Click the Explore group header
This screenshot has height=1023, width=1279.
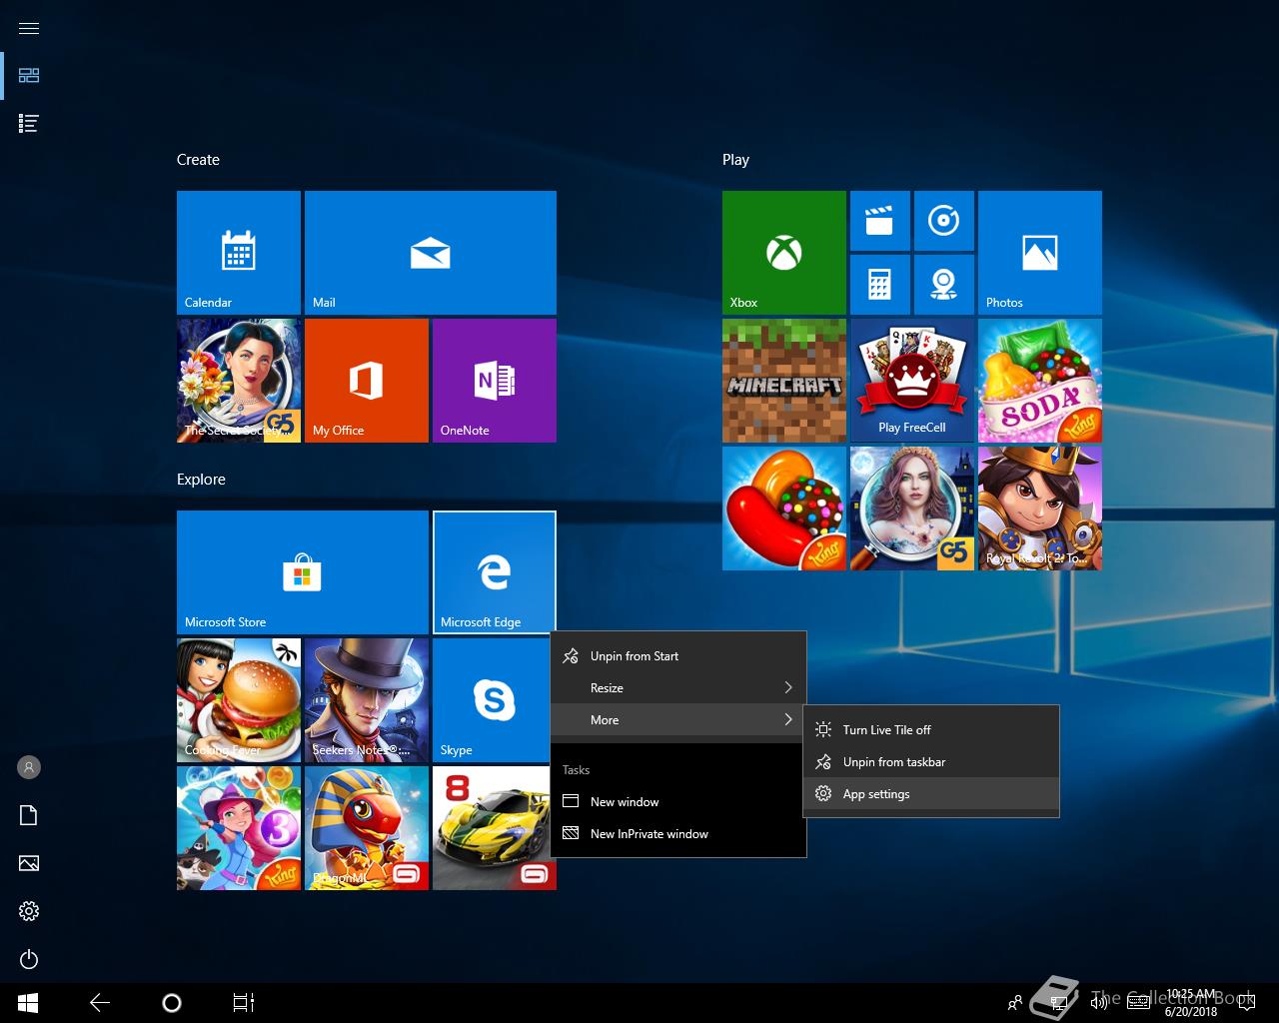point(201,480)
